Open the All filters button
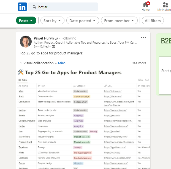This screenshot has height=169, width=171. coord(153,20)
